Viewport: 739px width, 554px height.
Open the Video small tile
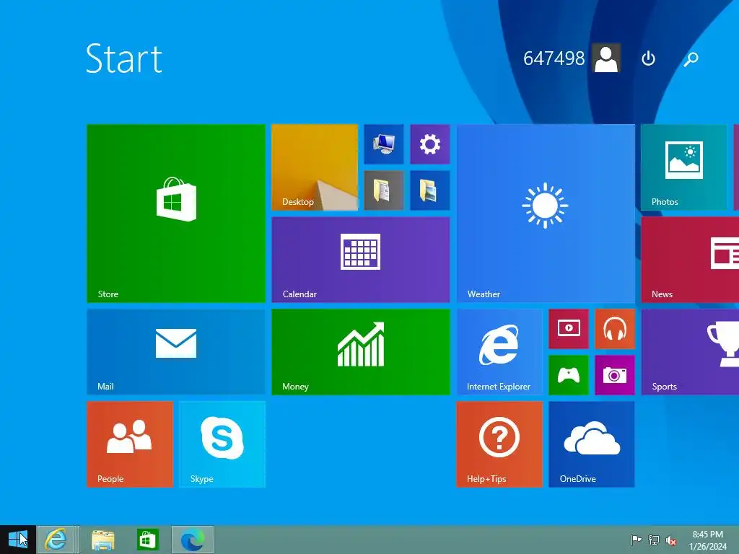pos(569,329)
